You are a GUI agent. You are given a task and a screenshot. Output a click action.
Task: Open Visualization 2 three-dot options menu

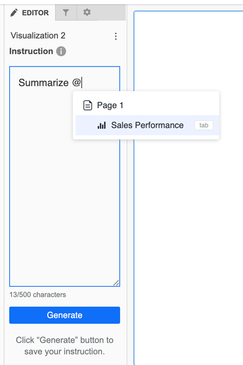(116, 37)
